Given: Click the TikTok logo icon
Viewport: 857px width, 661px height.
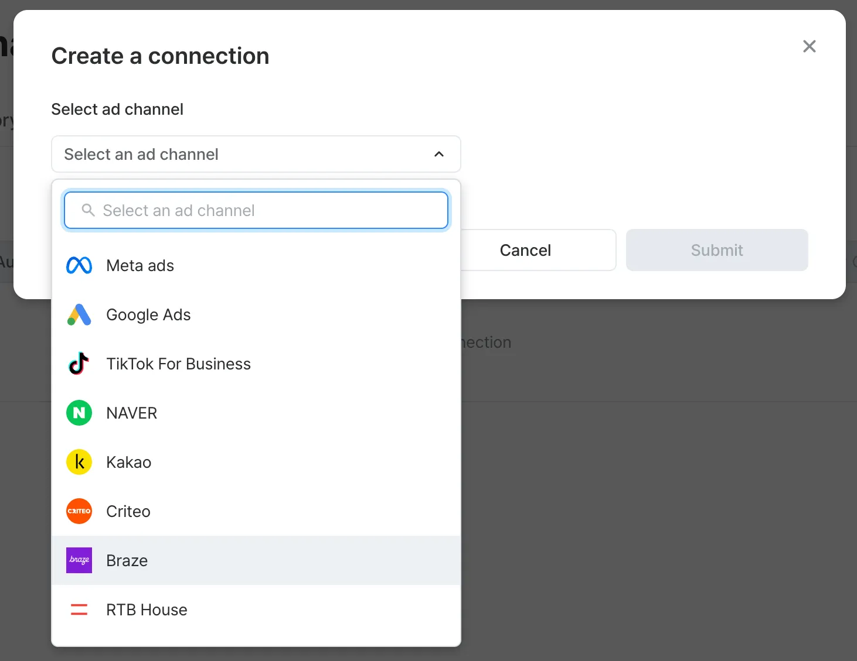Looking at the screenshot, I should pos(79,364).
